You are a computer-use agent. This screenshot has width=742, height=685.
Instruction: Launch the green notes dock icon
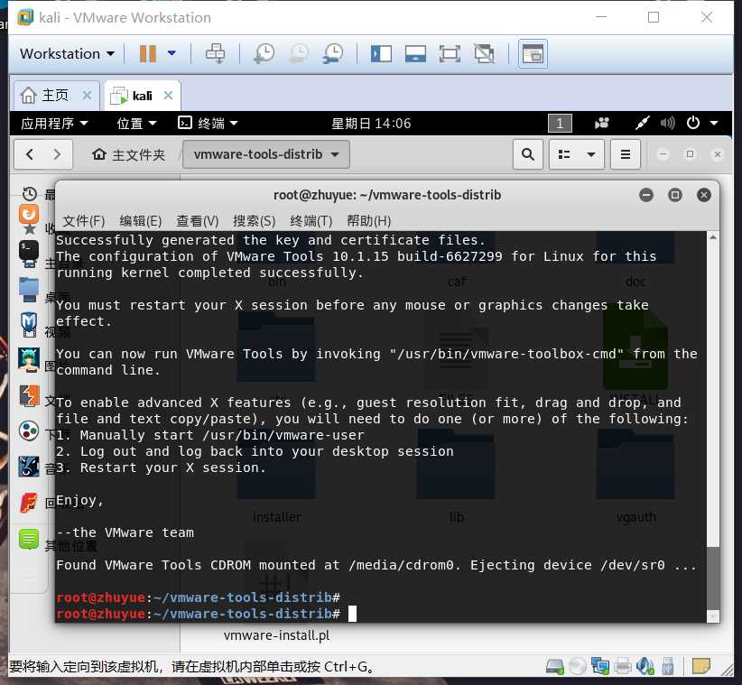click(x=29, y=540)
